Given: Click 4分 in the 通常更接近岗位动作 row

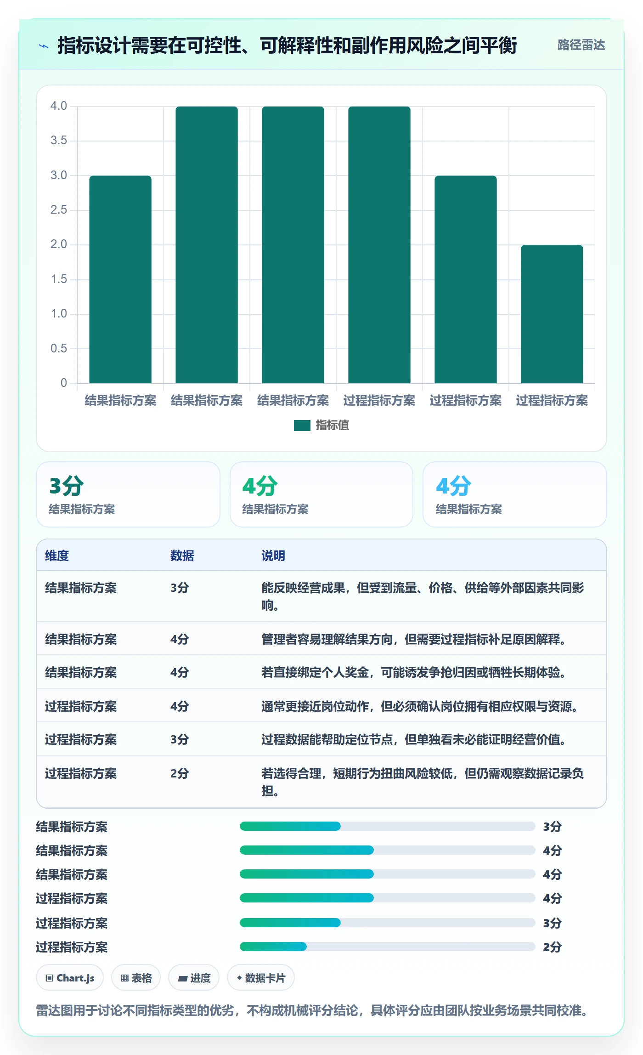Looking at the screenshot, I should point(180,706).
